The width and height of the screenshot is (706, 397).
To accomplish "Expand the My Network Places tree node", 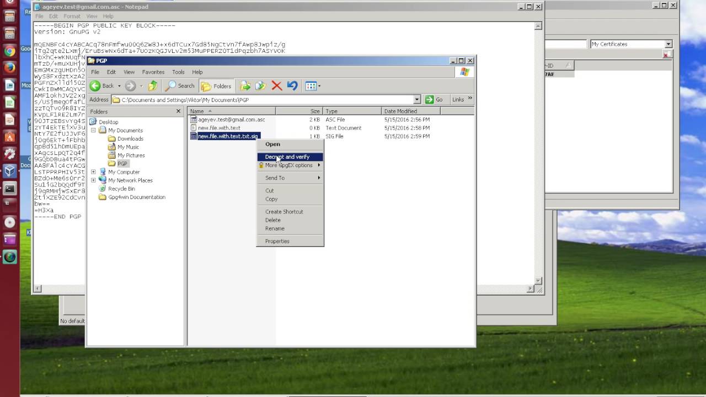I will click(x=93, y=180).
